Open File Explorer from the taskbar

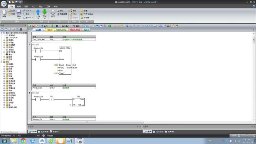click(x=14, y=141)
